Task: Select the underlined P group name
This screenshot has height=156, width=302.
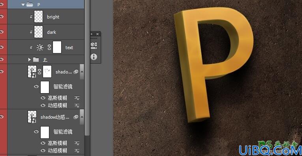Action: coord(45,60)
